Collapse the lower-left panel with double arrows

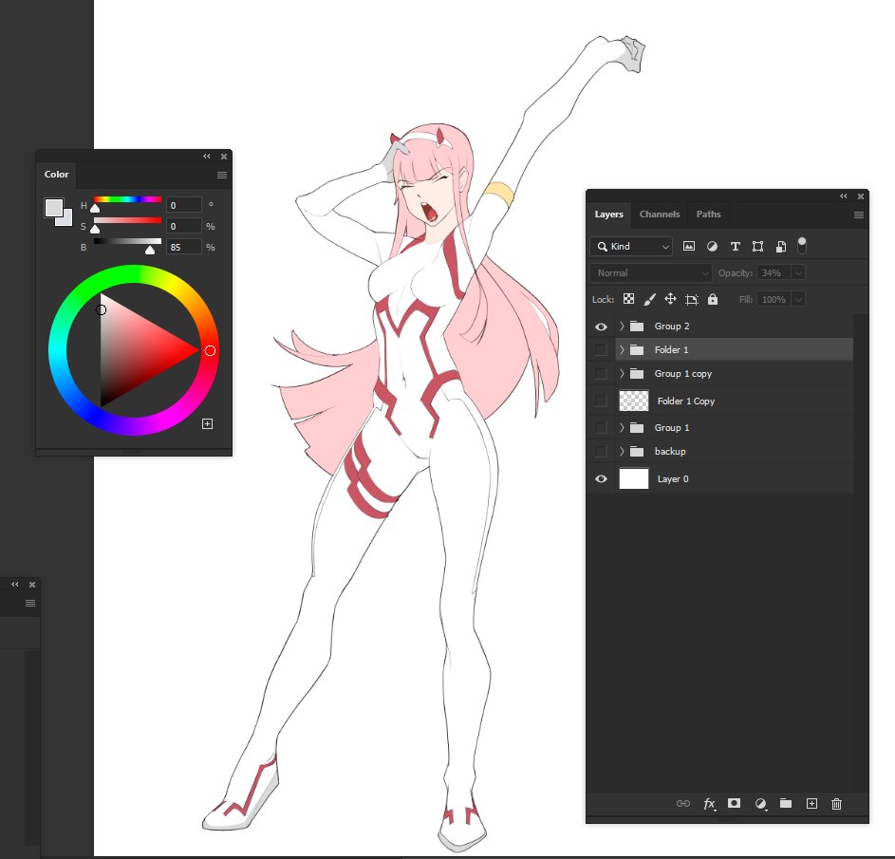tap(15, 584)
